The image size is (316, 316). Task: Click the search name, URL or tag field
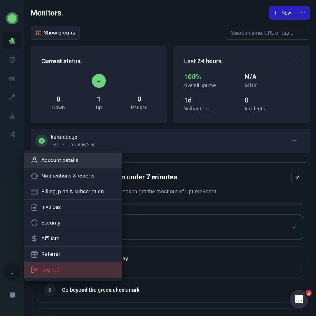point(267,33)
